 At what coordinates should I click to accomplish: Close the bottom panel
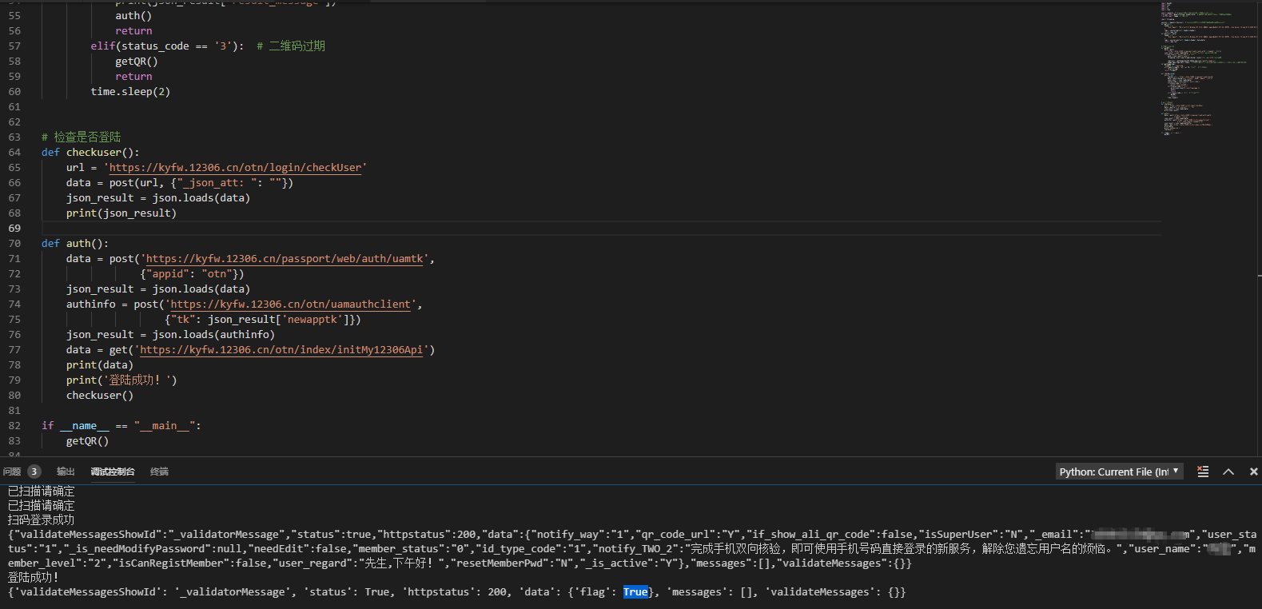(x=1253, y=472)
